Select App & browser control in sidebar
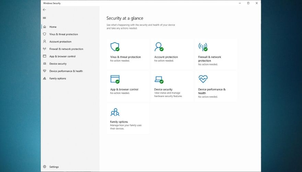The height and width of the screenshot is (172, 302). [62, 56]
